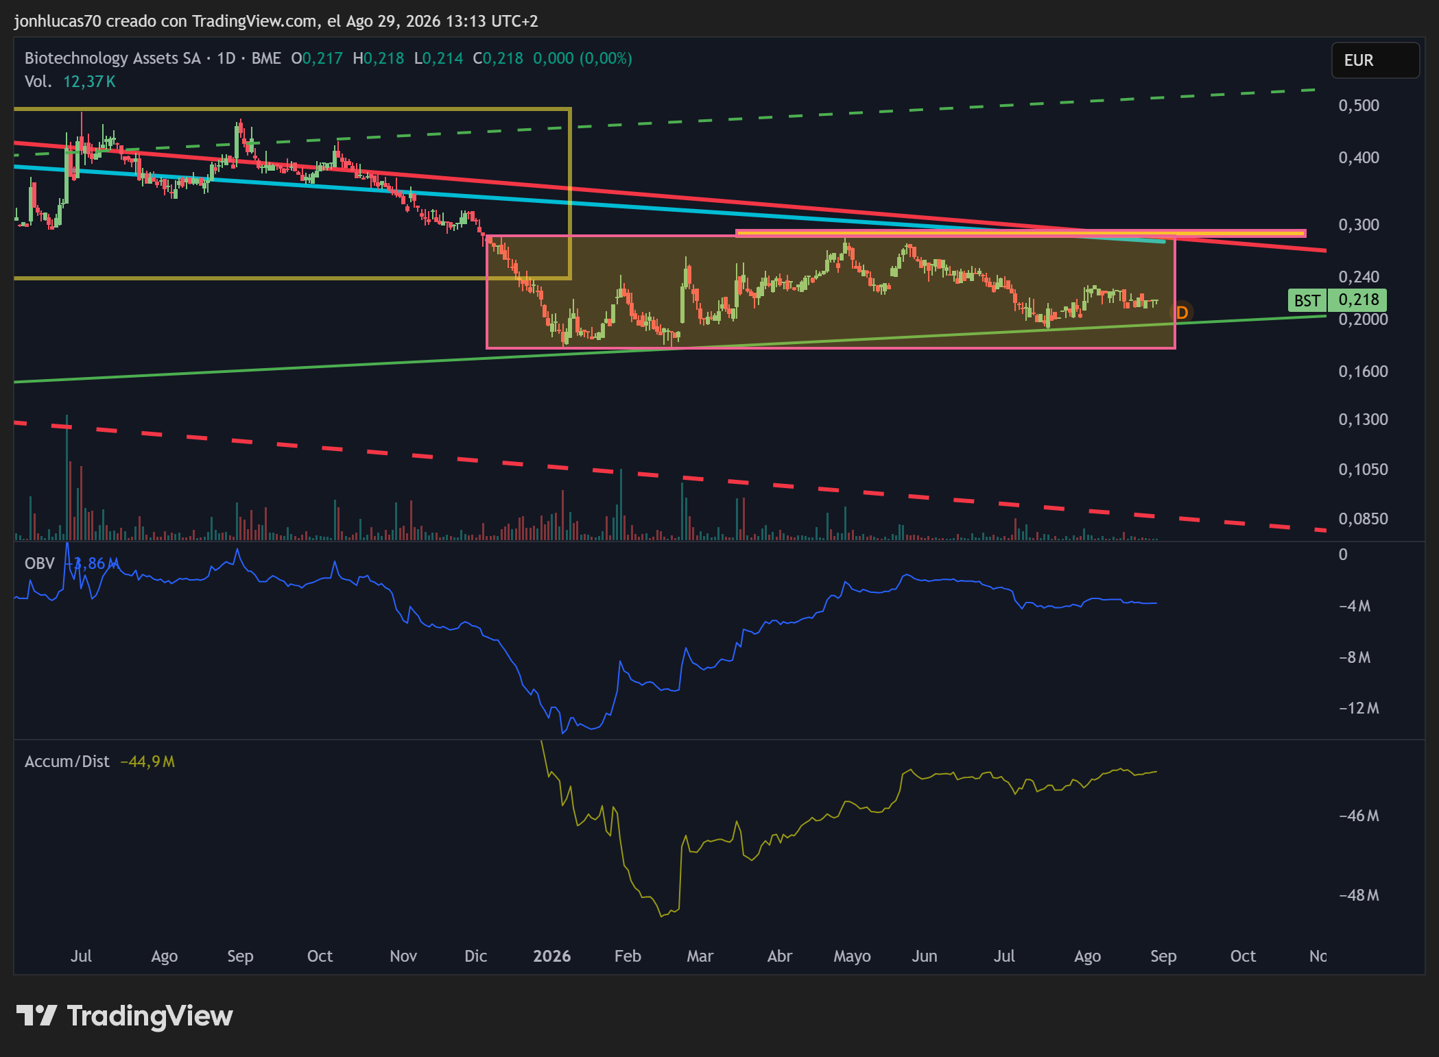The height and width of the screenshot is (1057, 1439).
Task: Click the Accum/Dist indicator label
Action: tap(67, 762)
